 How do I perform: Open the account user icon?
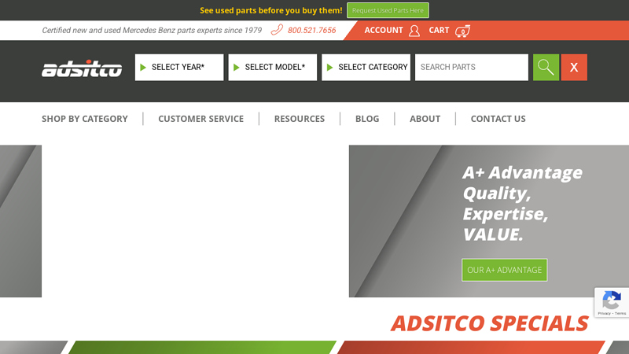click(414, 31)
